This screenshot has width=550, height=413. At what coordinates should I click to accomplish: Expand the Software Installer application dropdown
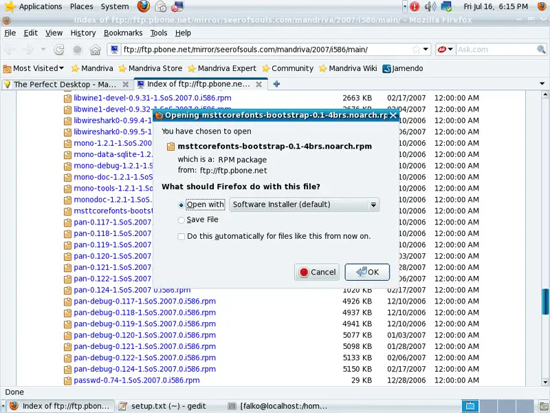pos(304,204)
